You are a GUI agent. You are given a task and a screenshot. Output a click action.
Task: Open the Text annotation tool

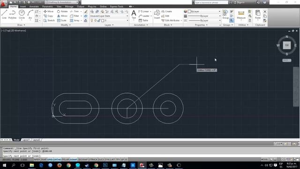134,15
